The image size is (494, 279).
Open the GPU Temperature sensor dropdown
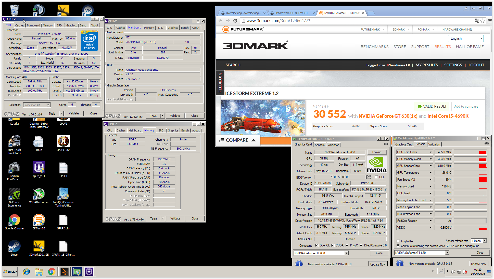coord(430,173)
